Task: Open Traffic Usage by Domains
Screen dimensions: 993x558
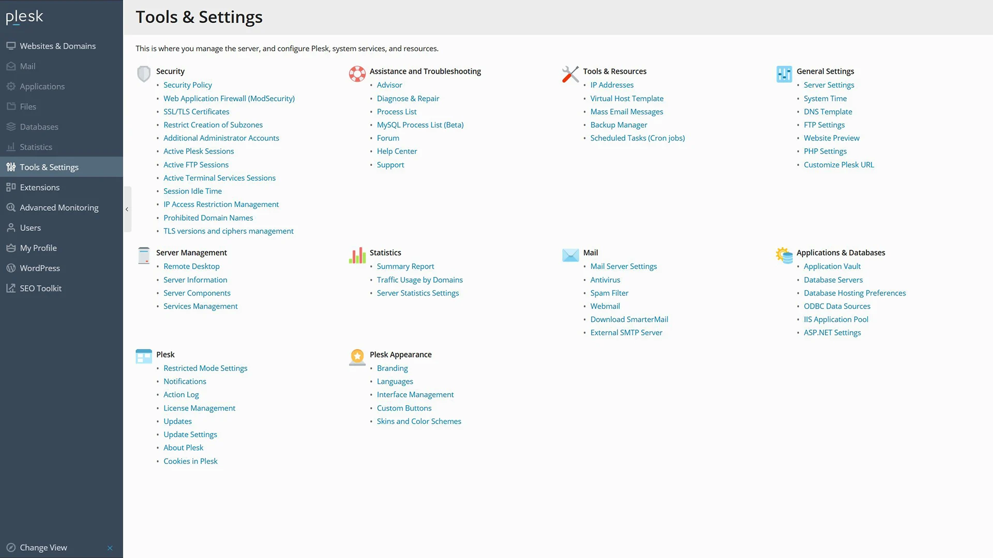Action: 420,280
